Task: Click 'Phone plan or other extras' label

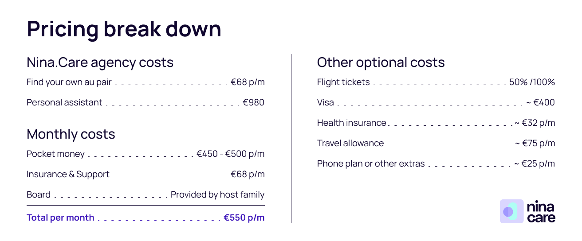Action: tap(371, 164)
